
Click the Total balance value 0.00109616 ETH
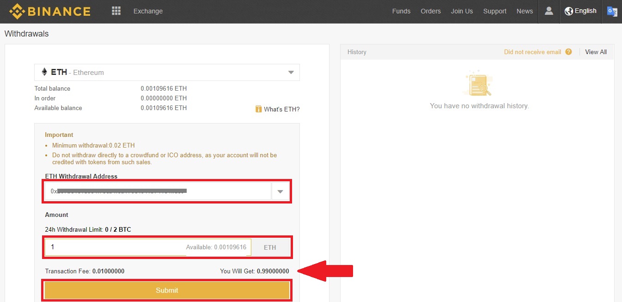click(164, 88)
